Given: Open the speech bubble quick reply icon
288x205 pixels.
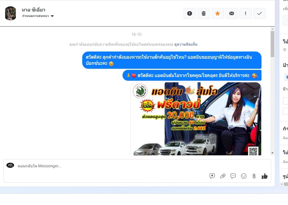Looking at the screenshot, I should pos(233,176).
